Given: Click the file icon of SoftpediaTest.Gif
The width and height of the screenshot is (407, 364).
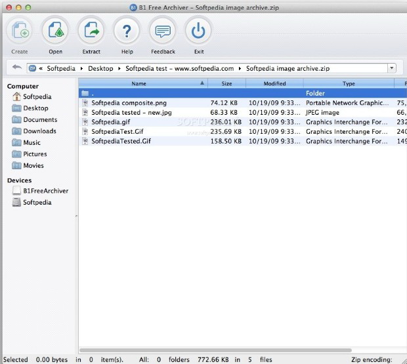Looking at the screenshot, I should (x=85, y=131).
